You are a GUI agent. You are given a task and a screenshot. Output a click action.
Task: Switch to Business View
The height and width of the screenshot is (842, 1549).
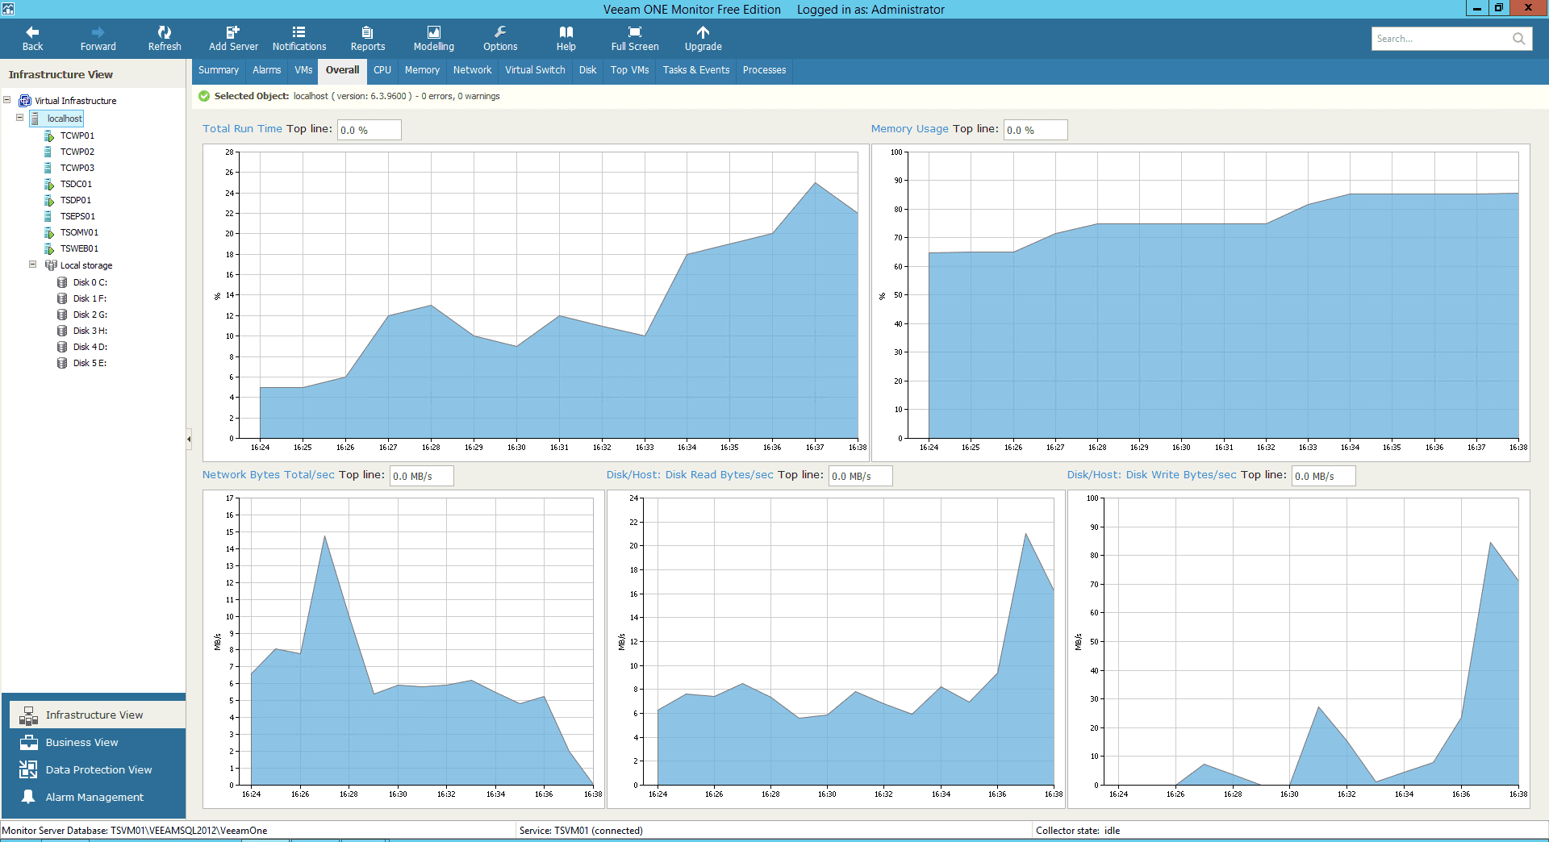98,742
